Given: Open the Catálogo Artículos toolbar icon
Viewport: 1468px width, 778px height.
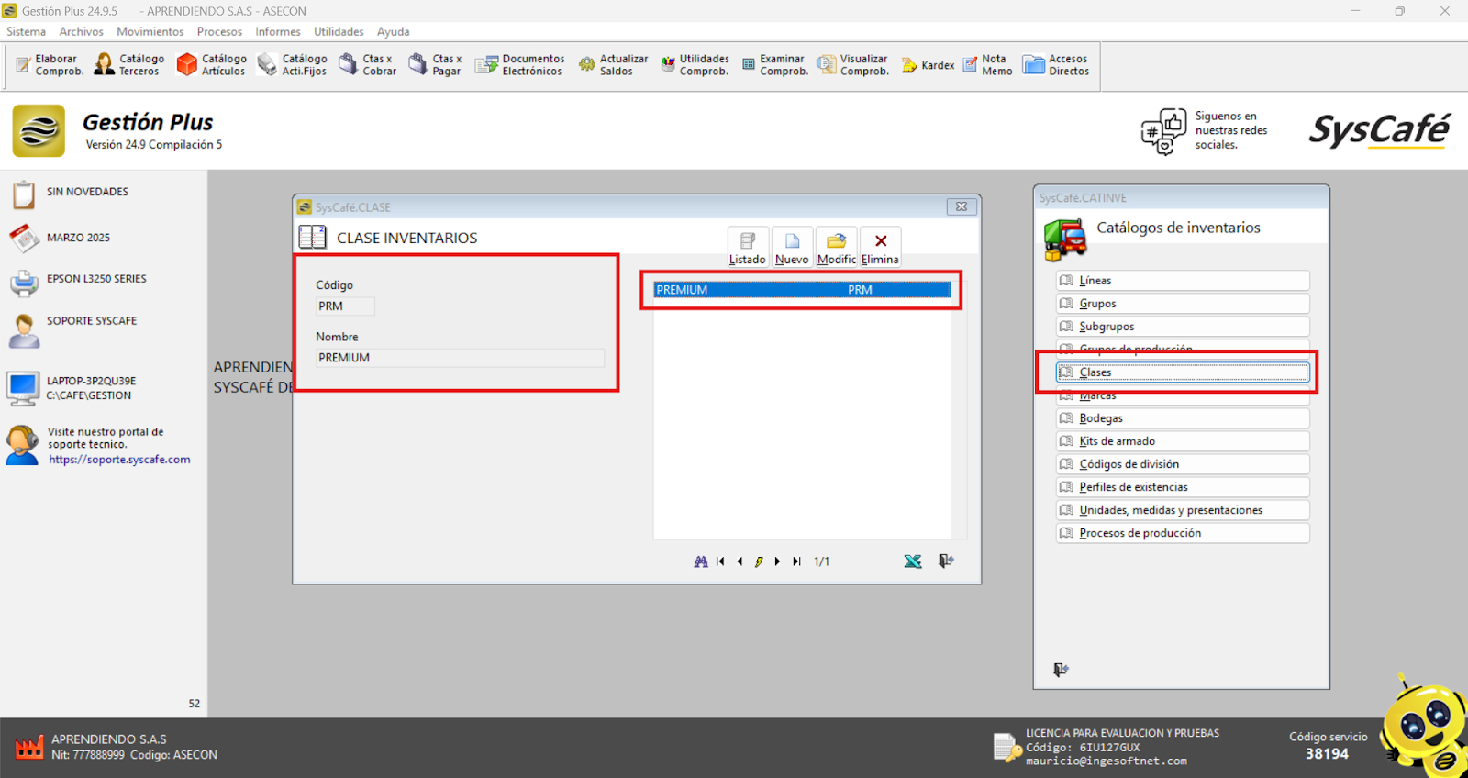Looking at the screenshot, I should click(212, 64).
